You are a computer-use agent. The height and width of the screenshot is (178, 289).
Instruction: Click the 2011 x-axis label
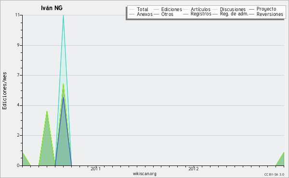click(x=96, y=169)
